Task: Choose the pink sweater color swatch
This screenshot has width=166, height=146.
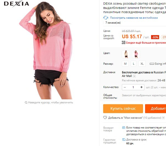Action: (x=136, y=54)
